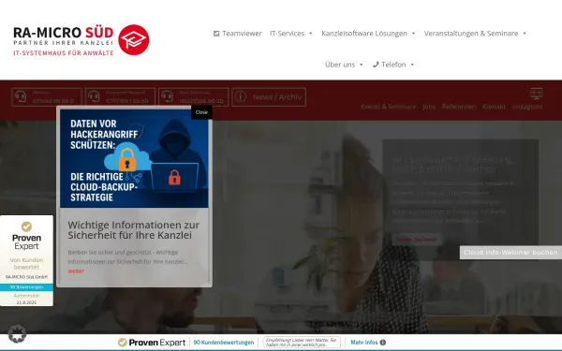Click the info icon beside Mehr Infos
The width and height of the screenshot is (562, 351).
[x=383, y=343]
